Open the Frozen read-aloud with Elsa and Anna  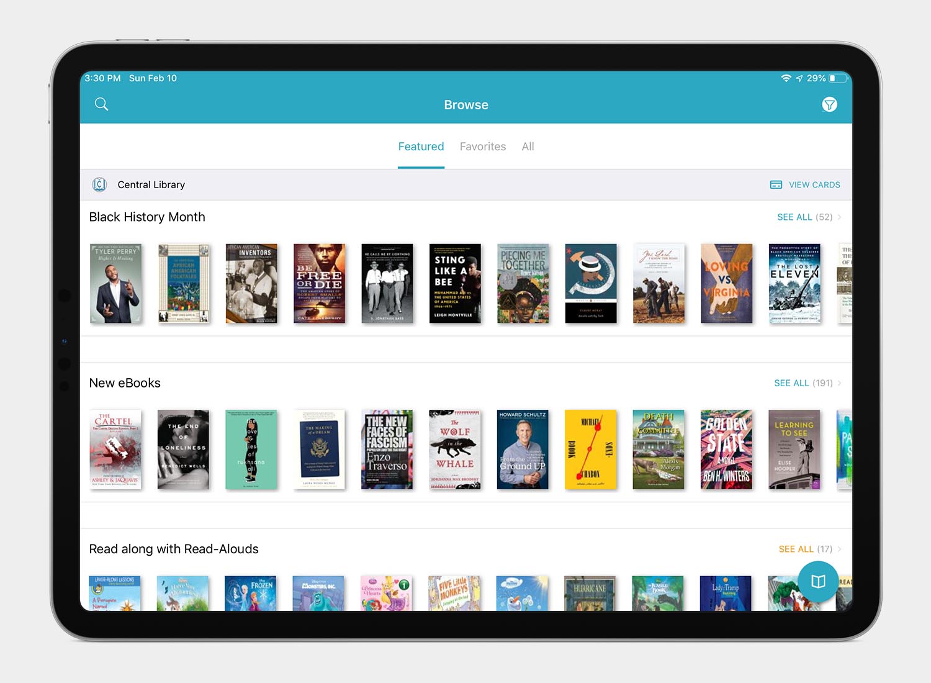[251, 593]
